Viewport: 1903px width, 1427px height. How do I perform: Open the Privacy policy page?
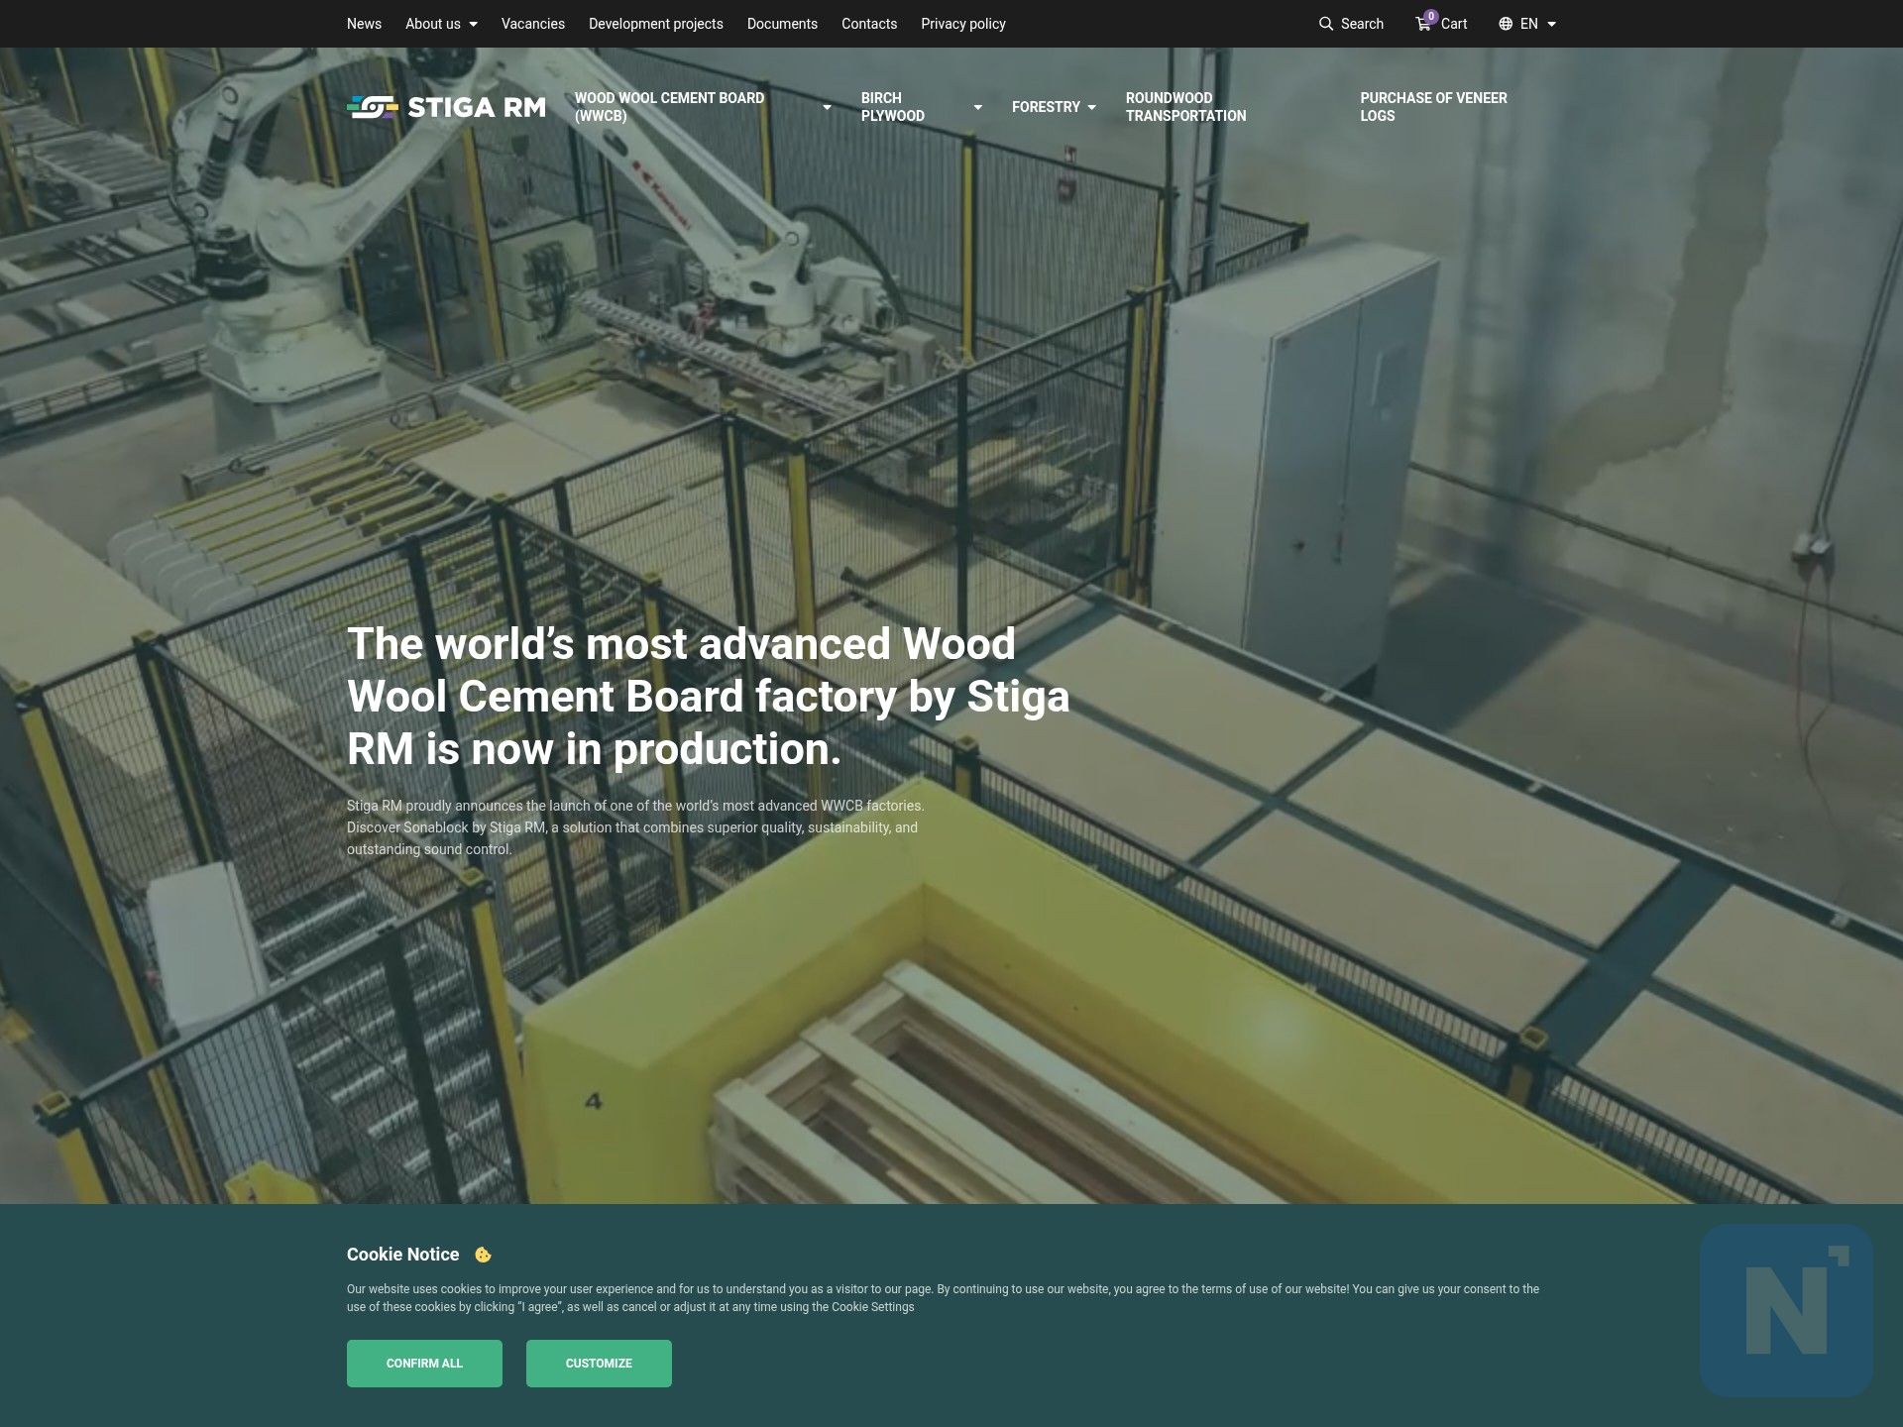pos(963,24)
